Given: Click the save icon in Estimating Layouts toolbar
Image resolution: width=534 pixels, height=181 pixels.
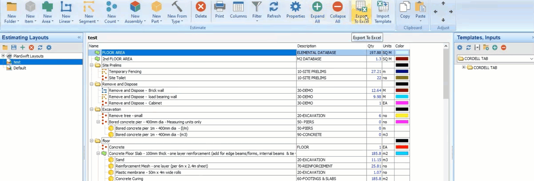Looking at the screenshot, I should coord(14,47).
